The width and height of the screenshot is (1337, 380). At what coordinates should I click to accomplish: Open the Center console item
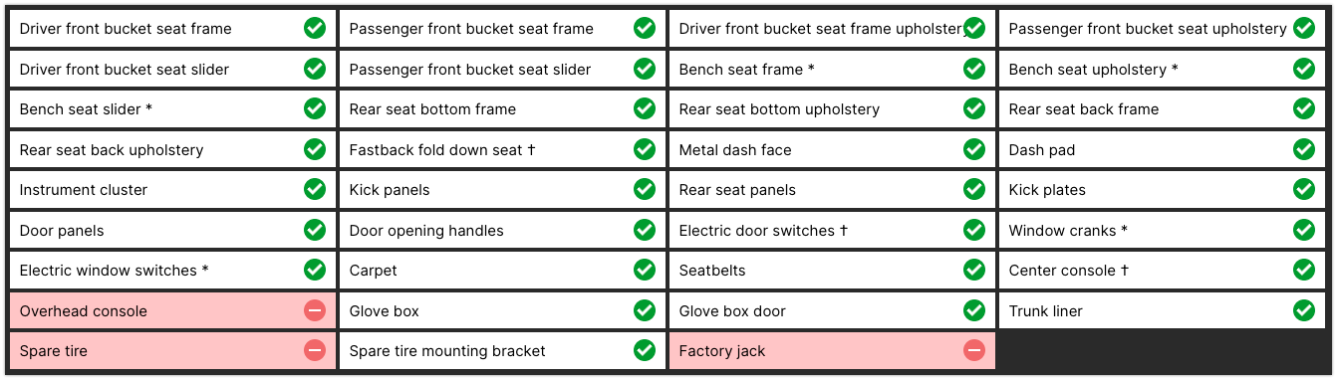coord(1162,271)
